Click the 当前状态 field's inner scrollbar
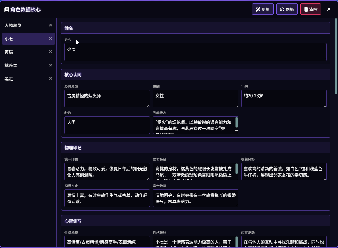The image size is (338, 248). [237, 122]
